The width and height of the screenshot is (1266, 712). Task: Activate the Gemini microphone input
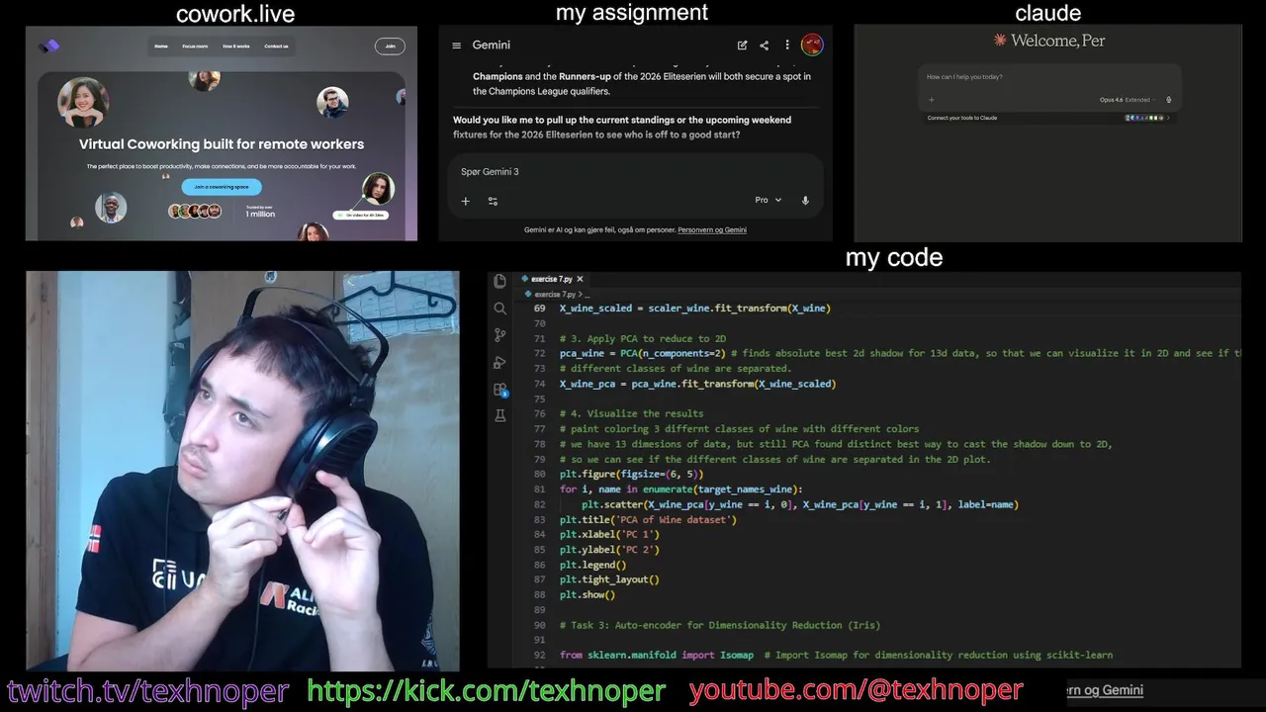805,200
